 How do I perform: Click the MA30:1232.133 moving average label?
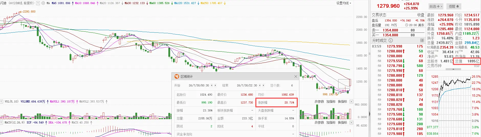coord(135,3)
